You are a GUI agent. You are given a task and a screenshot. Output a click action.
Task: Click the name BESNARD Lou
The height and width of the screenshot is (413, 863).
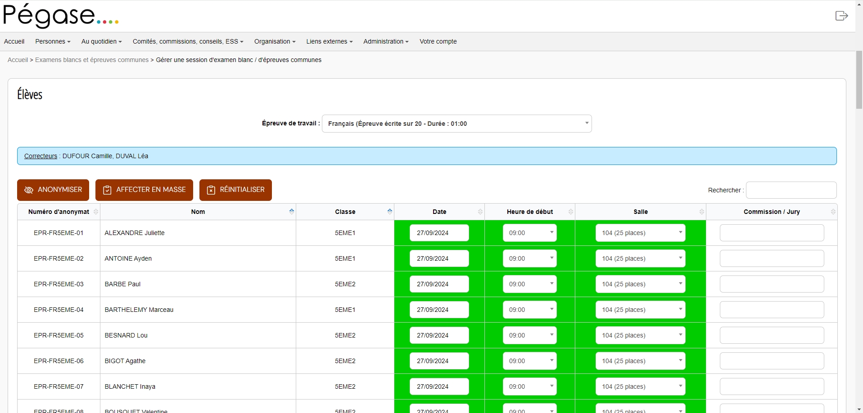click(126, 335)
